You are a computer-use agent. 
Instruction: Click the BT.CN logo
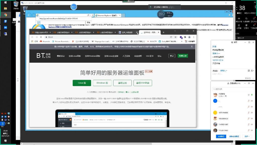pyautogui.click(x=43, y=56)
